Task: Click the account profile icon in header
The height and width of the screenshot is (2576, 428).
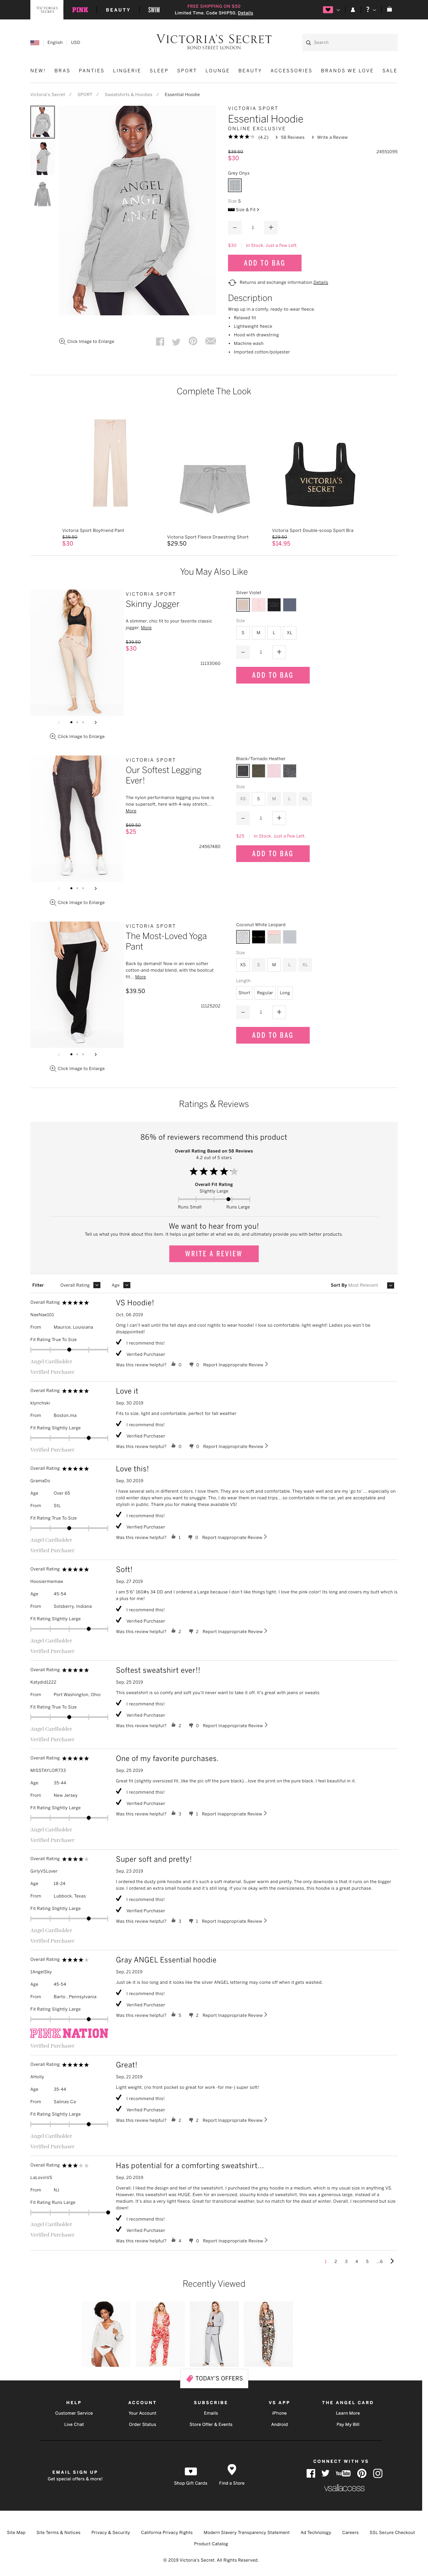Action: coord(352,9)
